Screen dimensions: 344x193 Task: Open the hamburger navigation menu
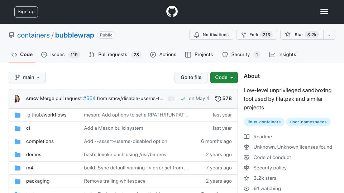(324, 11)
